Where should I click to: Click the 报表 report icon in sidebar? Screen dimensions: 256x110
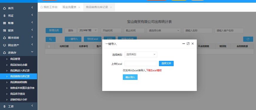(5, 30)
